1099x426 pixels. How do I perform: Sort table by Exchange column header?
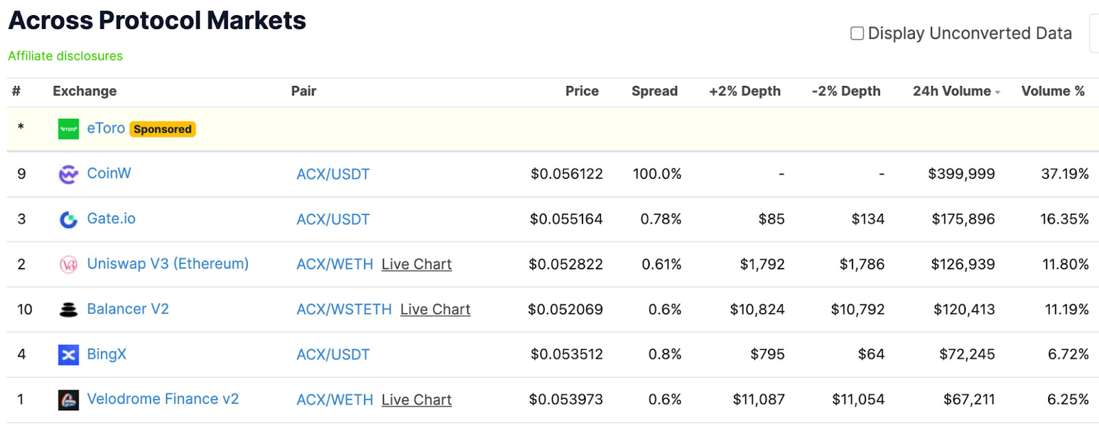coord(84,91)
